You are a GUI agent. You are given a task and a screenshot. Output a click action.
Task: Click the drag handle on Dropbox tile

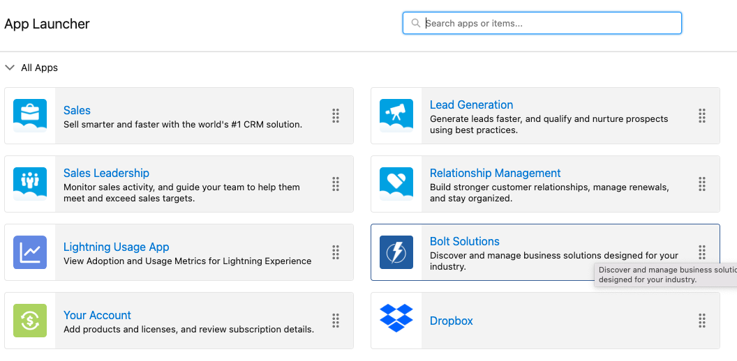tap(701, 321)
